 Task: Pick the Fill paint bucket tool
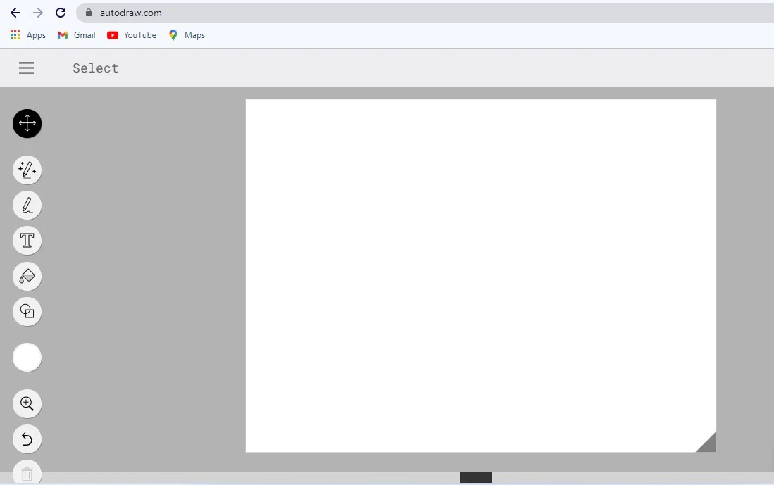(x=27, y=276)
